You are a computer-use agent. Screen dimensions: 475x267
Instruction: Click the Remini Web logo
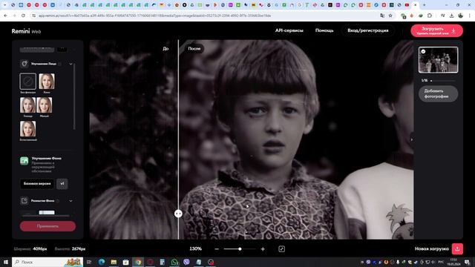click(x=26, y=31)
